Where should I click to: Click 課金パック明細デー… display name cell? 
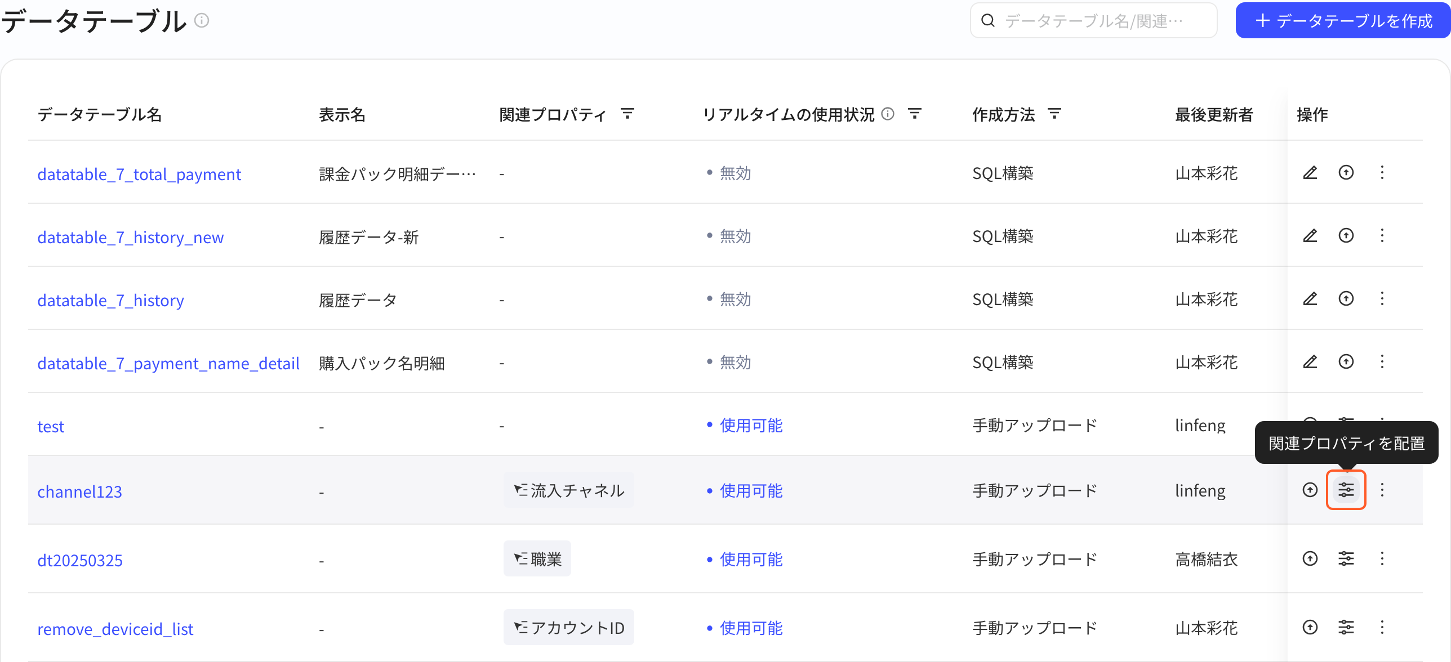point(398,174)
